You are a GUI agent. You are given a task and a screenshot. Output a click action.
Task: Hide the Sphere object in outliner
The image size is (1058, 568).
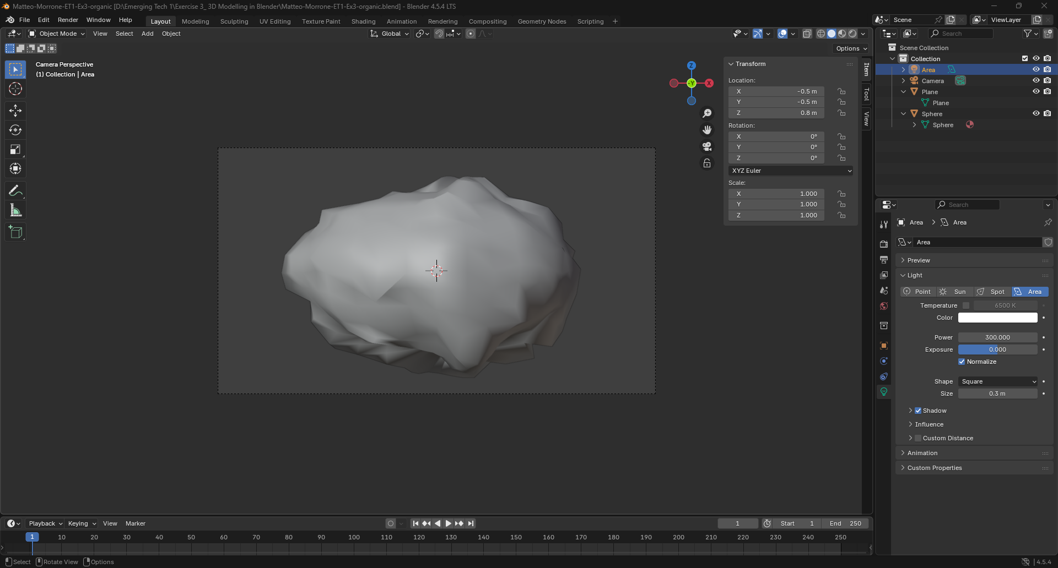1036,113
